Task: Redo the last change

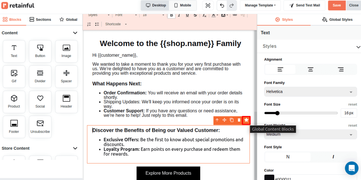Action: 232,6
